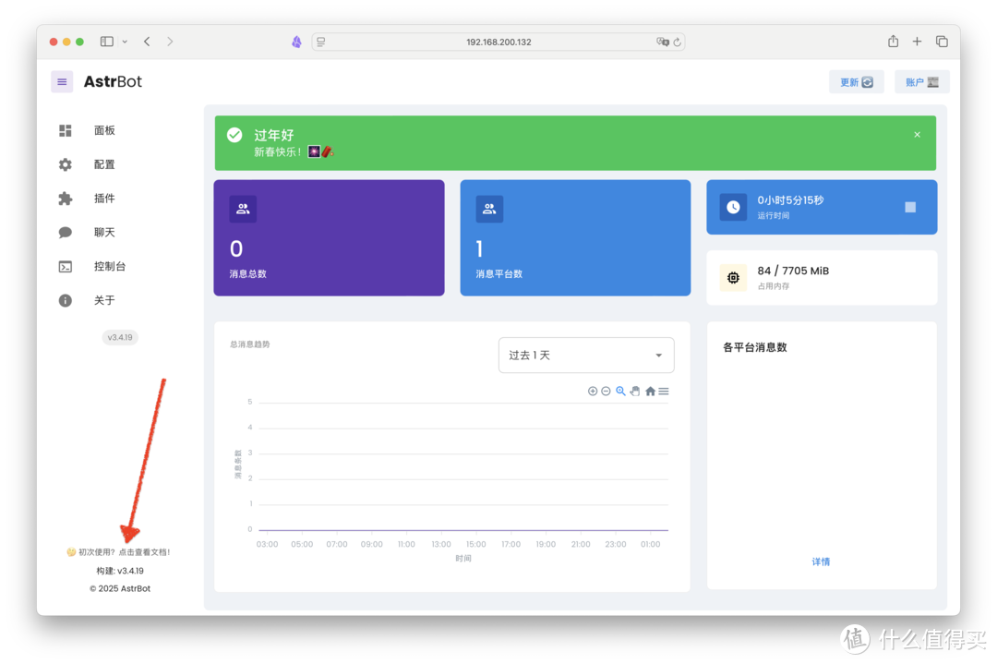Click the 更新 update button
This screenshot has height=664, width=997.
pos(856,81)
